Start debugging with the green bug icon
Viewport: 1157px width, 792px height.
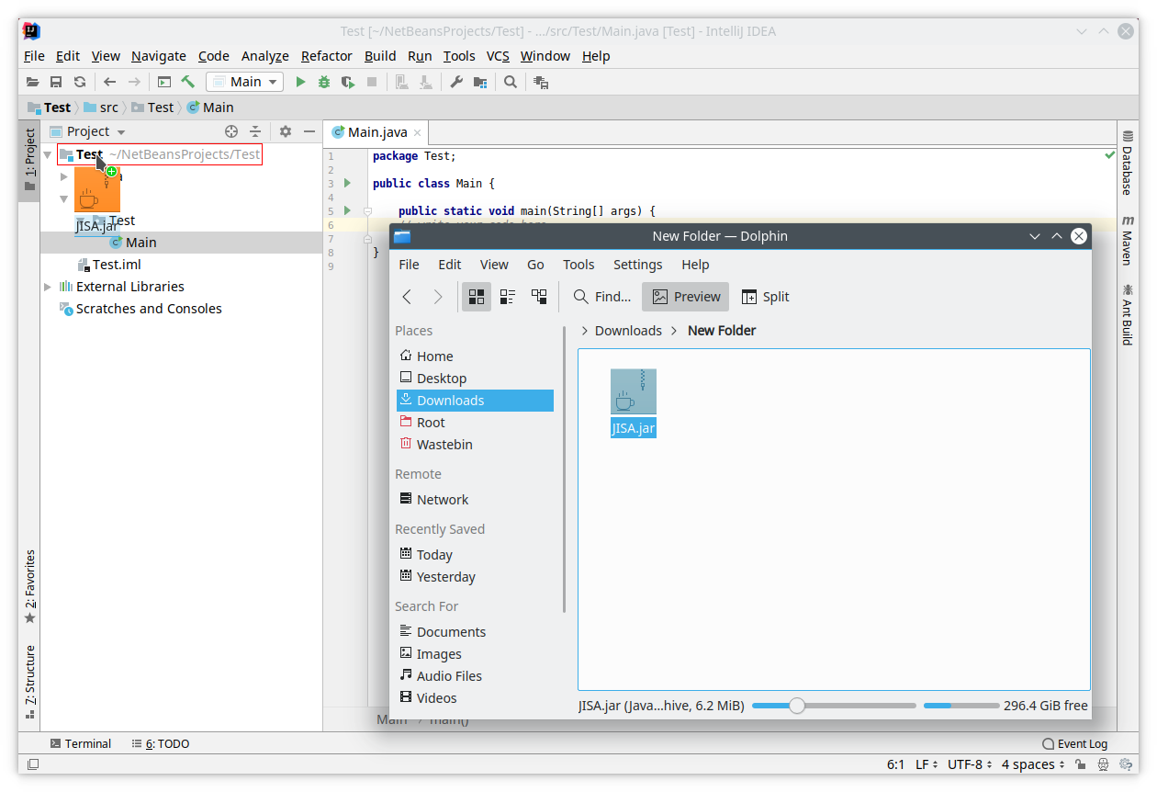[324, 82]
